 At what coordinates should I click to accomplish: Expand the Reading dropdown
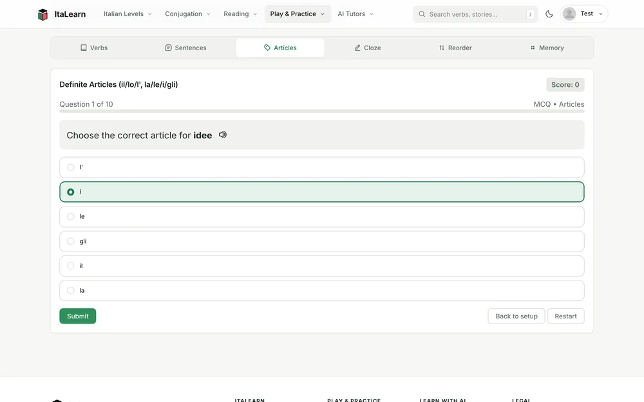point(240,14)
